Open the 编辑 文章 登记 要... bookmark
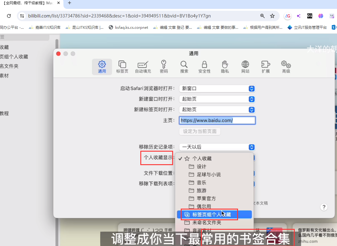The width and height of the screenshot is (337, 246). 172,28
